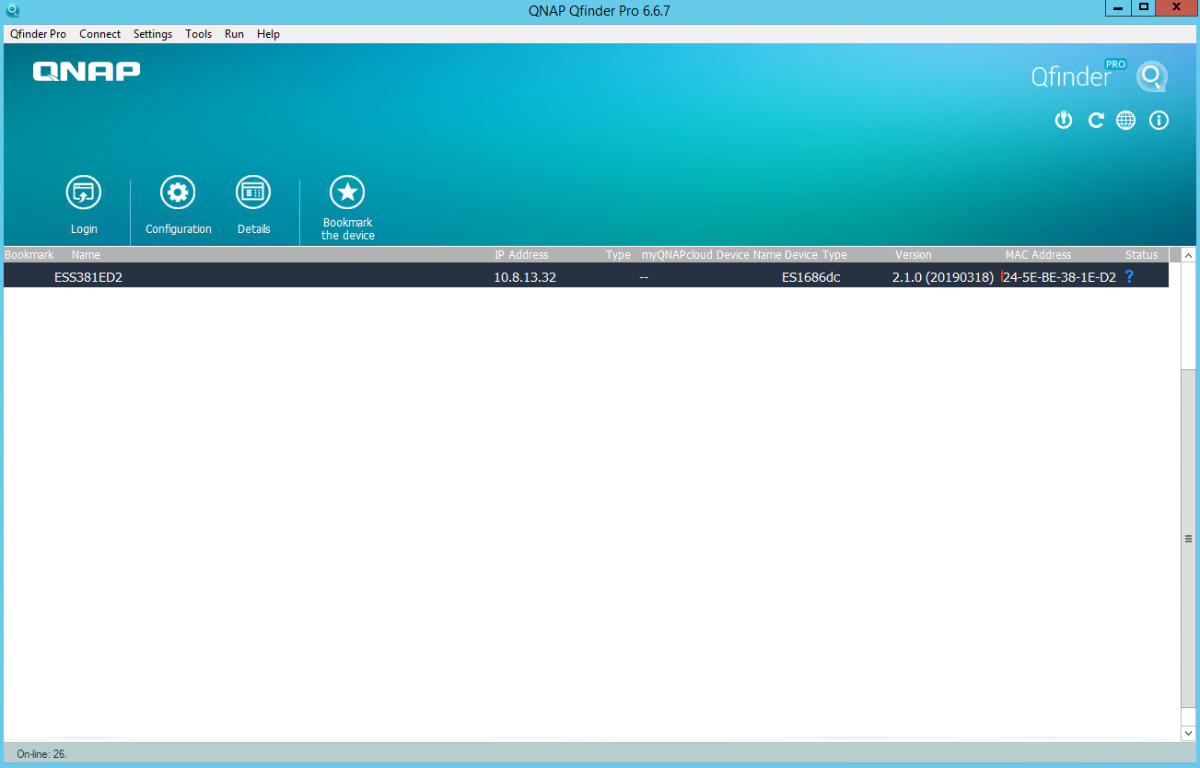Image resolution: width=1200 pixels, height=768 pixels.
Task: Open the Tools menu
Action: pyautogui.click(x=198, y=34)
